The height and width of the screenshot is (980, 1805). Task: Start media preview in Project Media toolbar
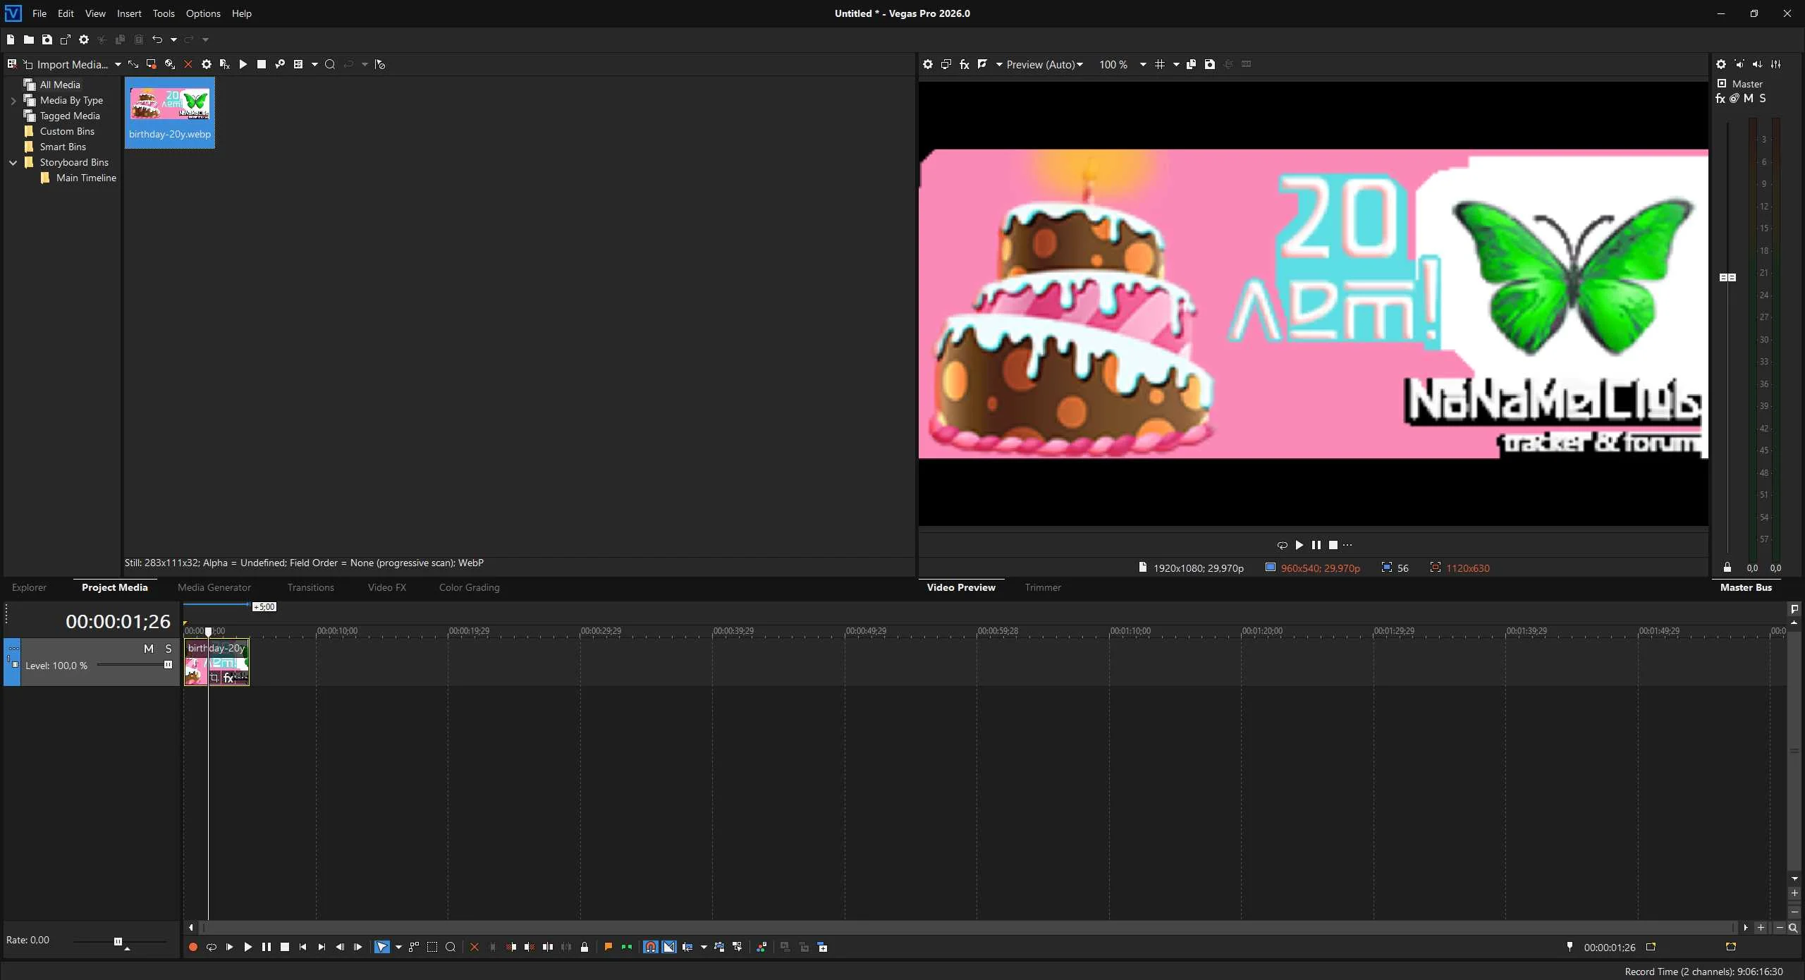click(x=243, y=64)
